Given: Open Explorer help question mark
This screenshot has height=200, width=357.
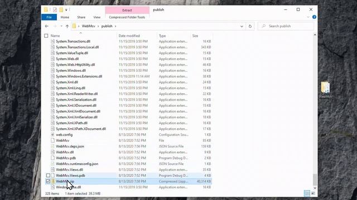Looking at the screenshot, I should pyautogui.click(x=314, y=17).
